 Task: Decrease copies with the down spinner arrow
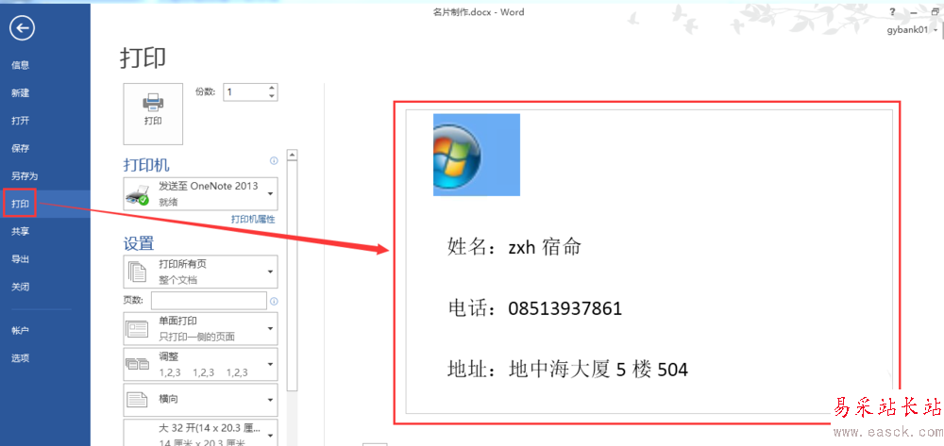272,96
